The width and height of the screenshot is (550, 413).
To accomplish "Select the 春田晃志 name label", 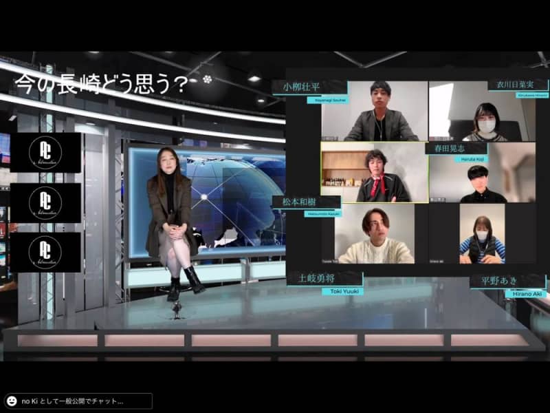I will [x=456, y=148].
